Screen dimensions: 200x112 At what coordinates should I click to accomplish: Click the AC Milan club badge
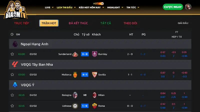94,95
